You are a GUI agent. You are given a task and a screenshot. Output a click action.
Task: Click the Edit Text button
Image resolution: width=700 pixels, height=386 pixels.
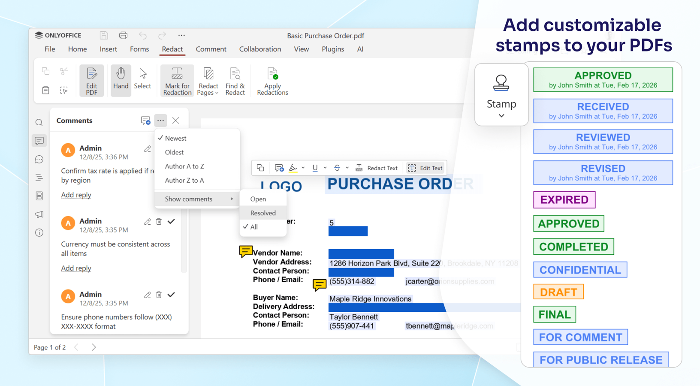click(425, 168)
